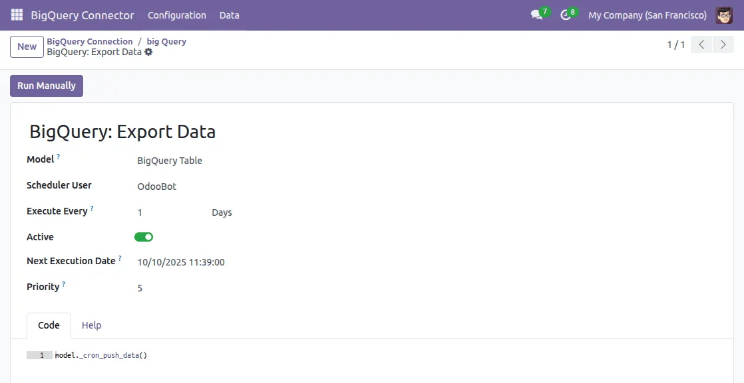The image size is (744, 383).
Task: Open the gear actions menu
Action: [x=148, y=52]
